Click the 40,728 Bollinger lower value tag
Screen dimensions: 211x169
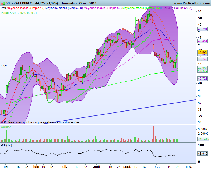click(x=203, y=79)
